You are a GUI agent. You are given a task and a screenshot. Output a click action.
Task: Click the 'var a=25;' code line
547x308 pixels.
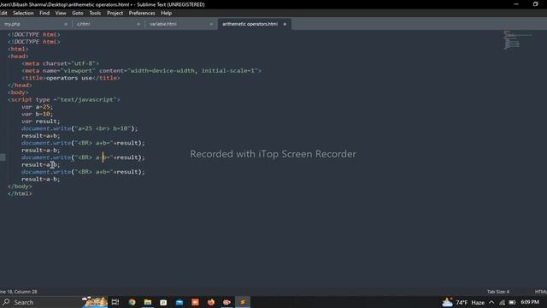(x=37, y=107)
